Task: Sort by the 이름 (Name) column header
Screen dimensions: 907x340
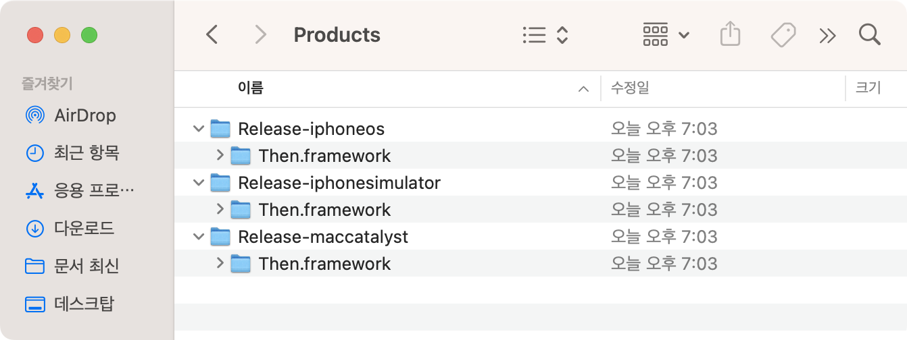Action: tap(251, 88)
